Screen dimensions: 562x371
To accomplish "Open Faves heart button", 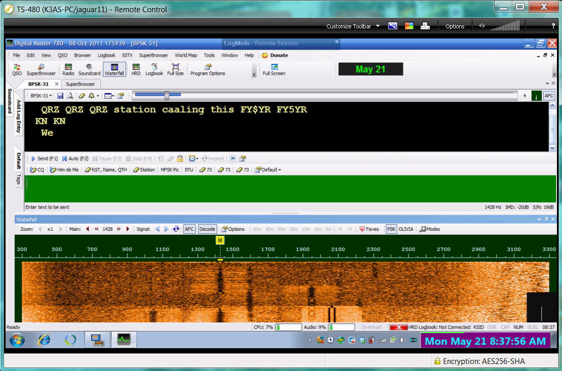I will click(x=369, y=229).
